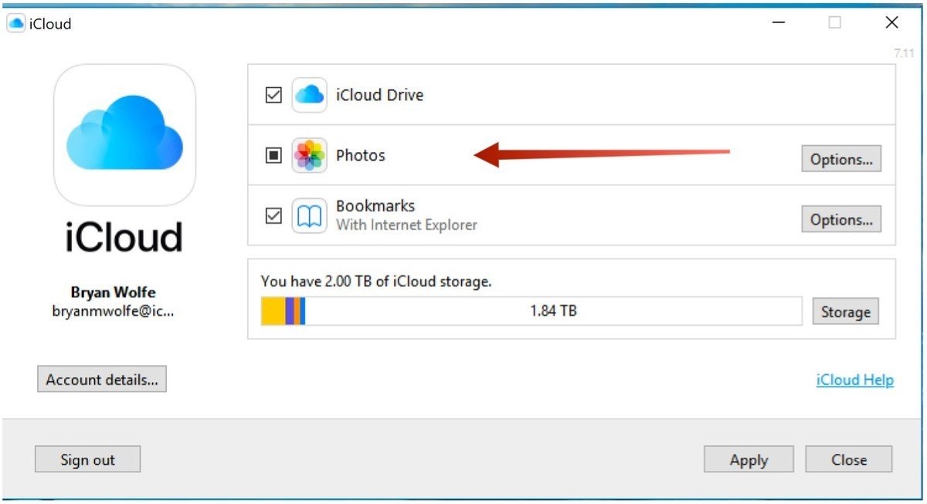
Task: Click the Photos flower icon
Action: [310, 155]
